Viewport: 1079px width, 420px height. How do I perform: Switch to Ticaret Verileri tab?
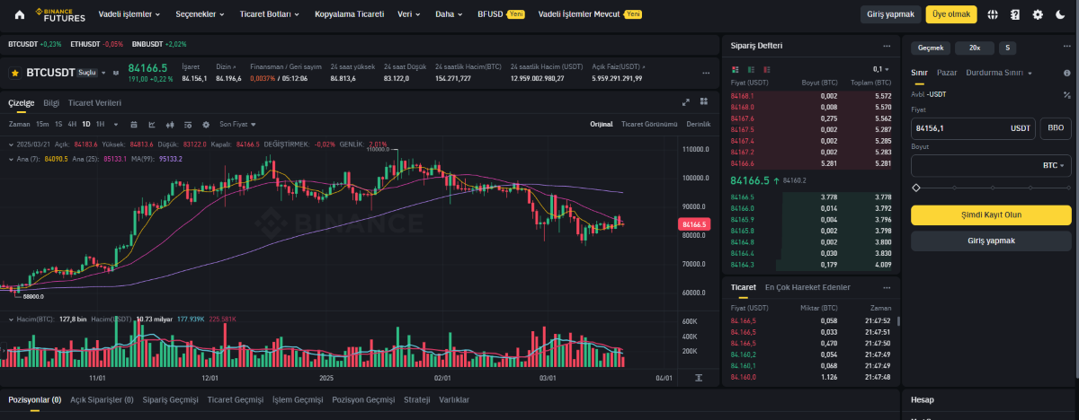pyautogui.click(x=94, y=102)
